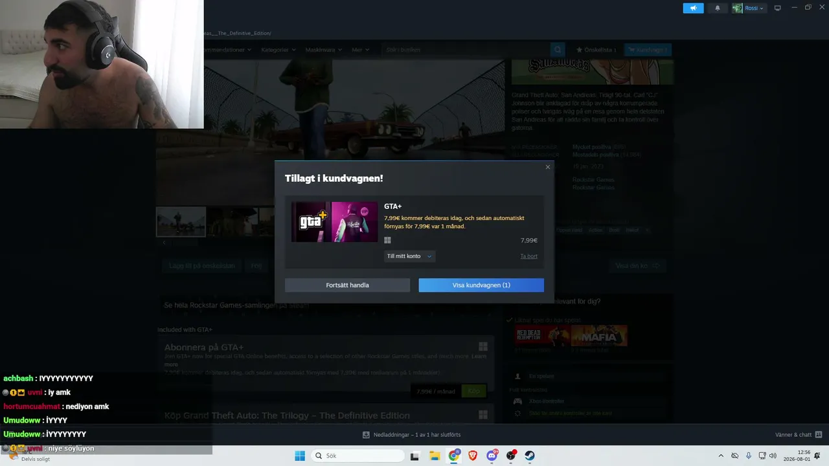Open the Önskelista wishlist link
Screen dimensions: 829x466
pos(596,50)
